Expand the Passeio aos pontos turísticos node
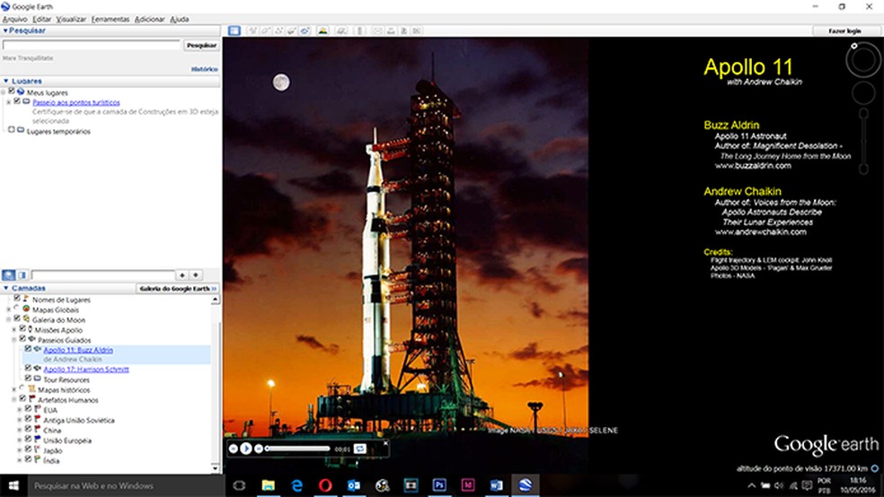 (8, 102)
